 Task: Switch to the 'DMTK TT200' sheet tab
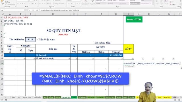[x=27, y=97]
